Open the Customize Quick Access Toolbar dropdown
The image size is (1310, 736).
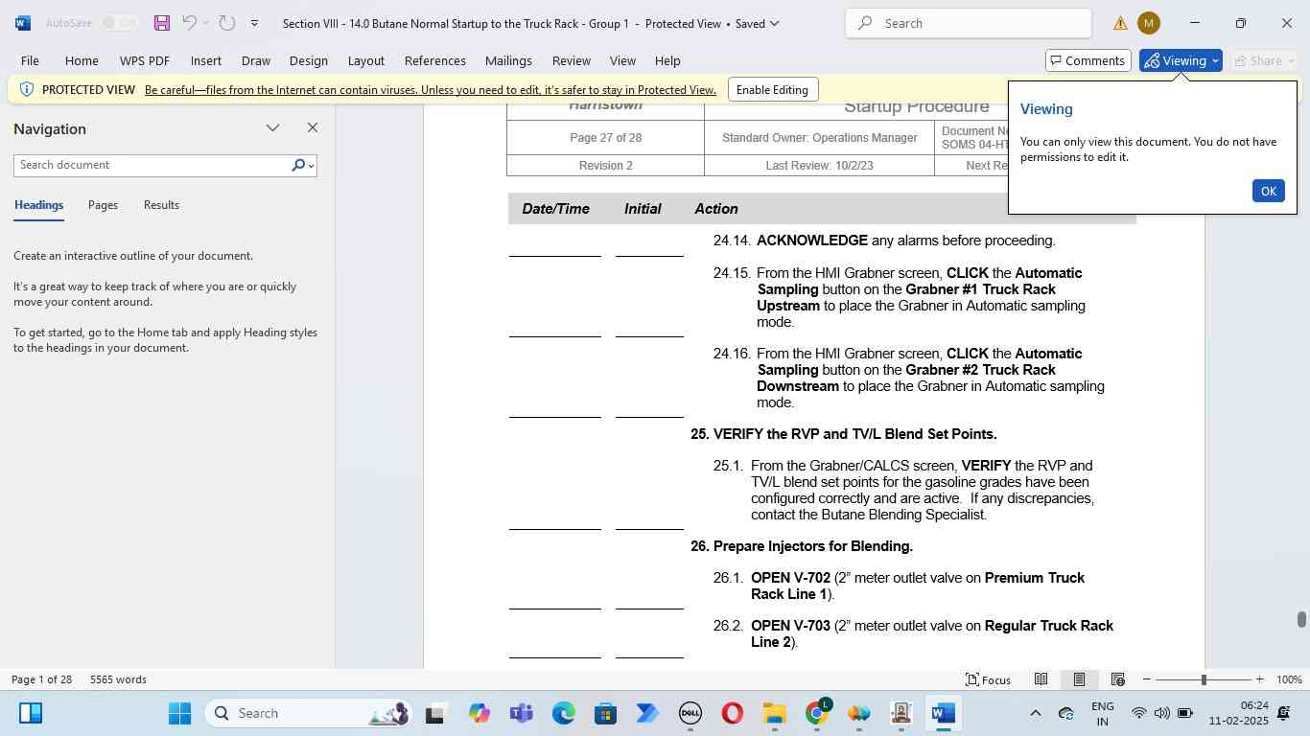[x=254, y=23]
